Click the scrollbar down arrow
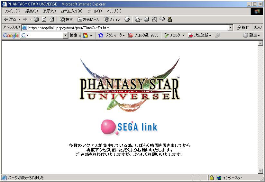 260,171
